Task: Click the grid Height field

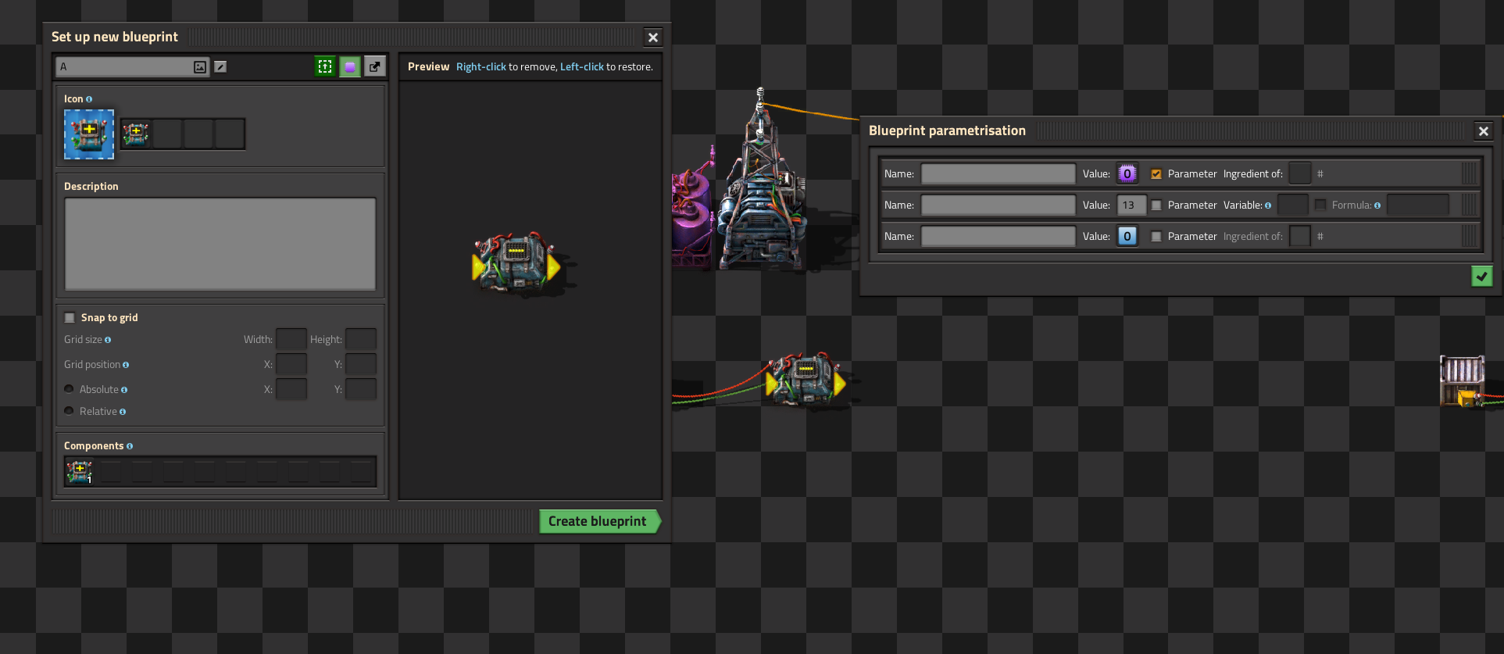Action: click(361, 339)
